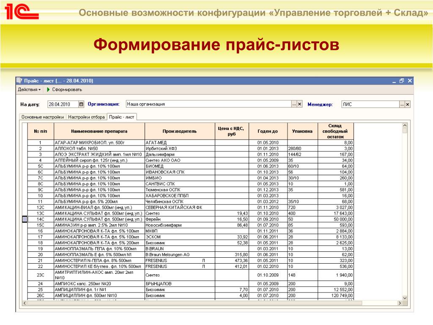
Task: Click the horizontal scrollbar right arrow
Action: click(x=400, y=303)
